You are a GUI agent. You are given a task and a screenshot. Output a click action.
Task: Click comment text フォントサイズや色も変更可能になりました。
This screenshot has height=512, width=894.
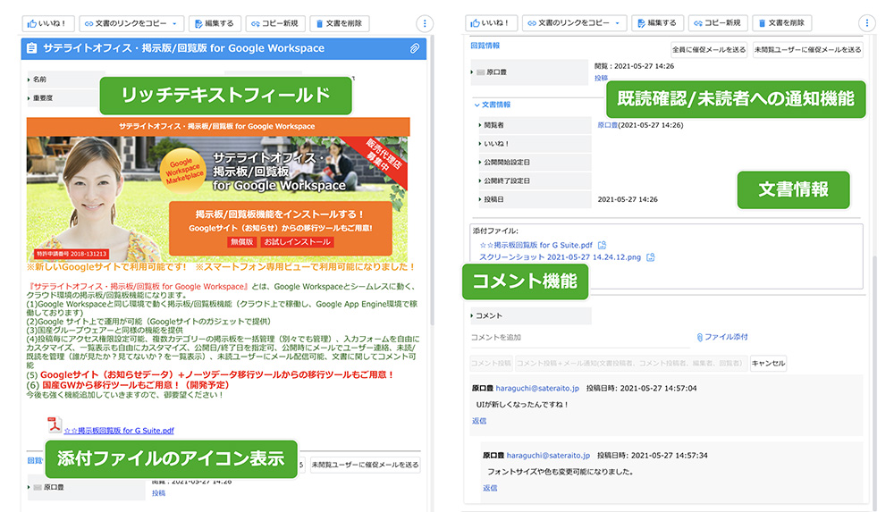(561, 472)
